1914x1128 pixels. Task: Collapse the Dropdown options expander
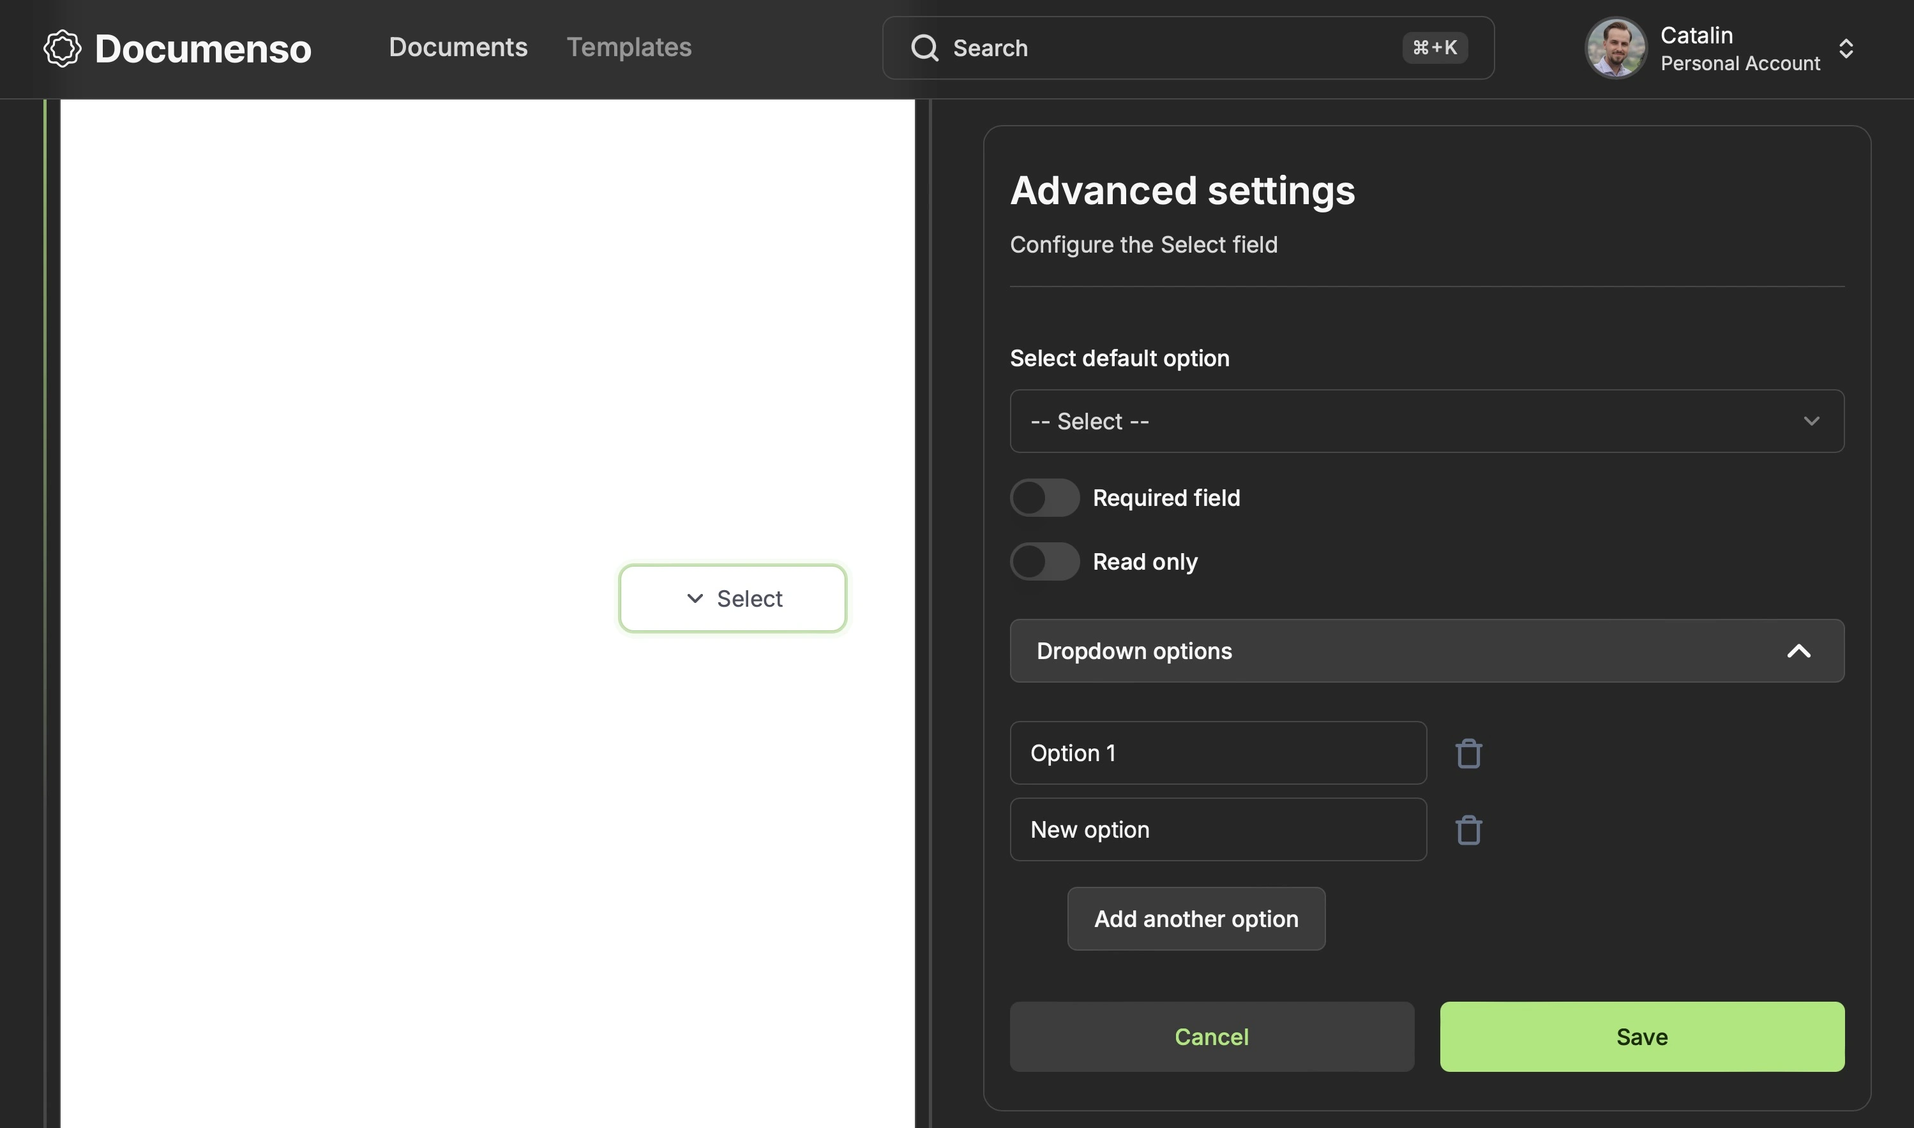coord(1800,650)
